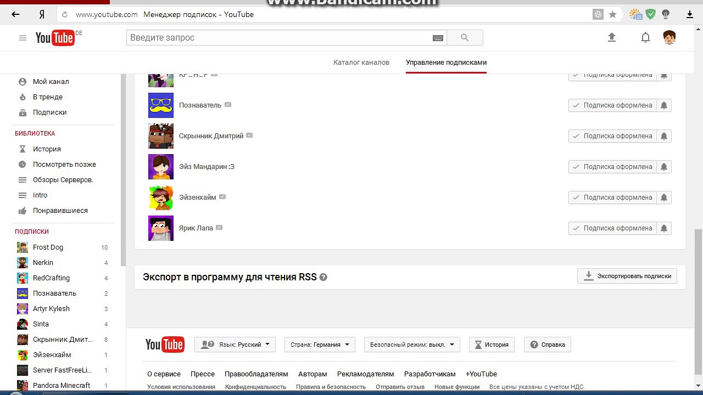
Task: Open the Язык: Русский language dropdown
Action: pos(235,345)
